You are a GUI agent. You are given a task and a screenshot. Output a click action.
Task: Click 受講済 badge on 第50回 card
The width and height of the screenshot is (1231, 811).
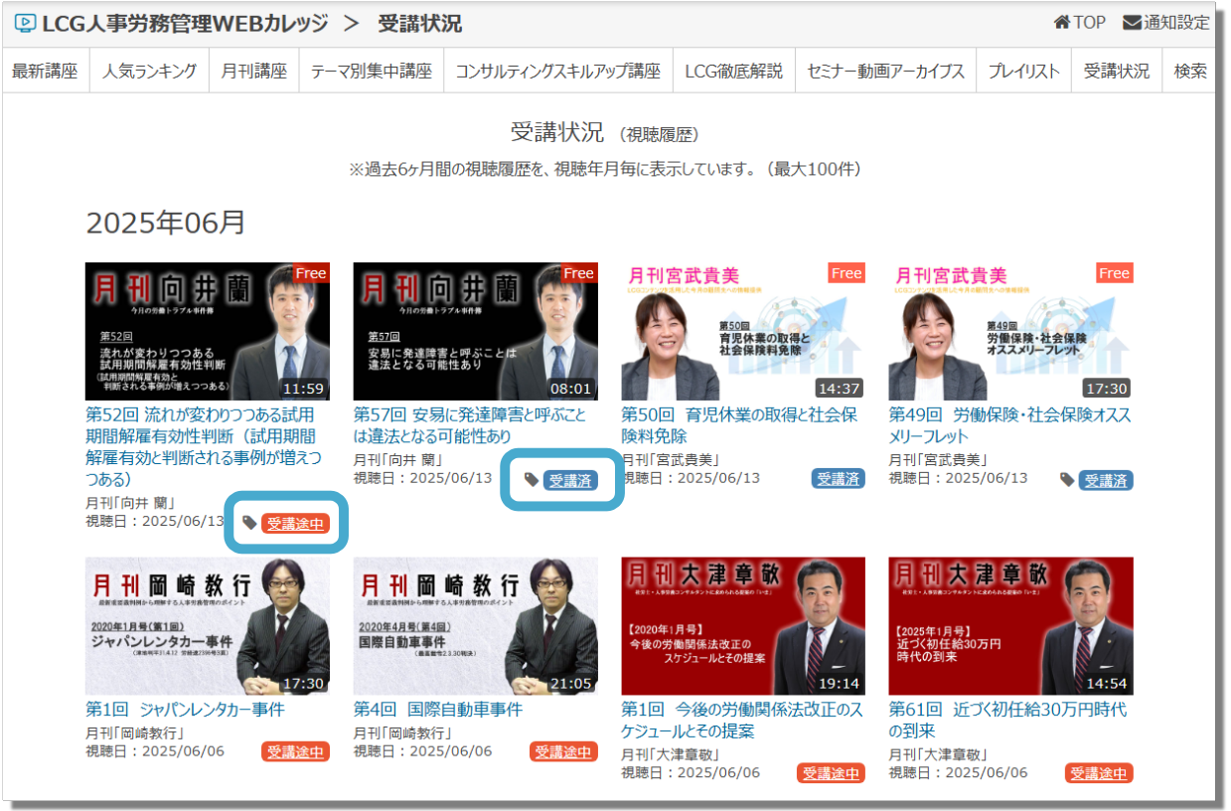tap(838, 479)
